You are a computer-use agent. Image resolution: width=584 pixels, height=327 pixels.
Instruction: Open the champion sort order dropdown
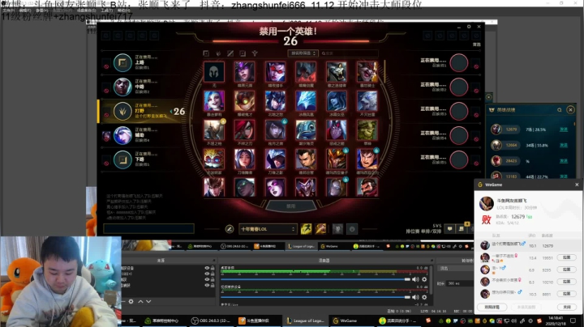click(303, 53)
